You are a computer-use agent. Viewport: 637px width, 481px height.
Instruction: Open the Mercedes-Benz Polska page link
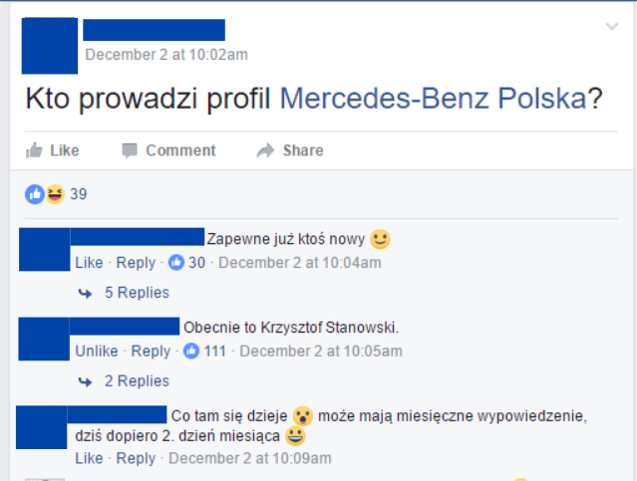click(x=434, y=99)
